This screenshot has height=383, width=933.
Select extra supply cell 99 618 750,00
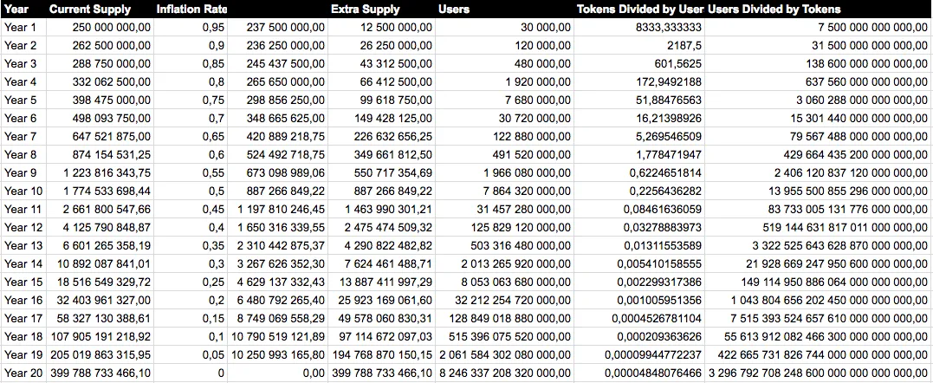381,100
